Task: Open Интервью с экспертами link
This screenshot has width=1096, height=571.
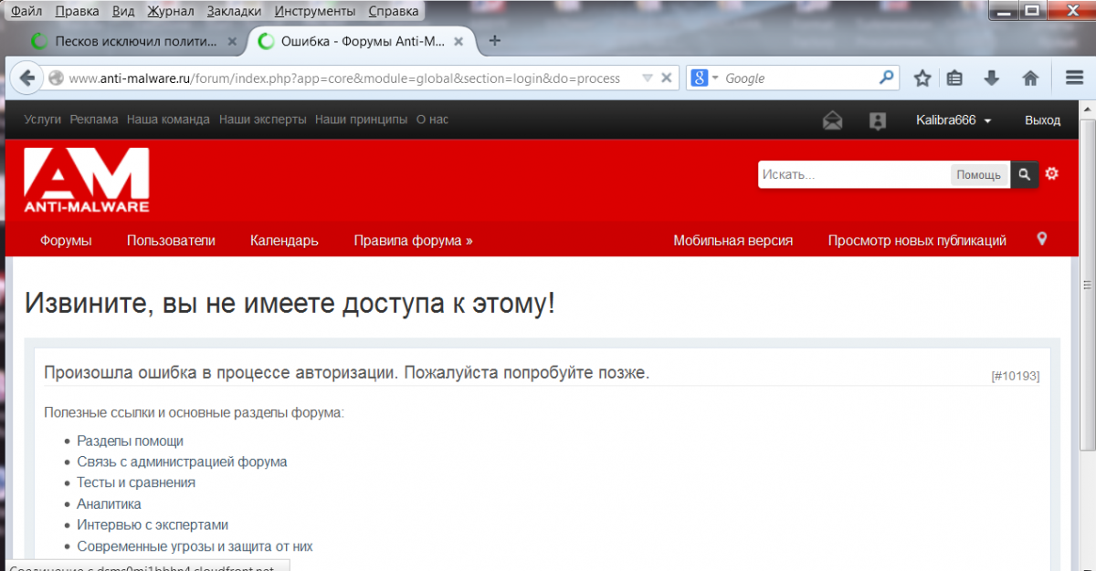Action: pos(153,524)
